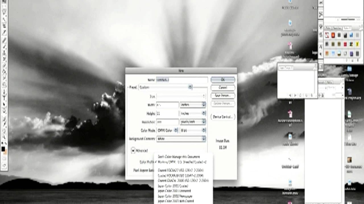
Task: Open the Color Mode CMYK Color dropdown
Action: click(x=167, y=130)
